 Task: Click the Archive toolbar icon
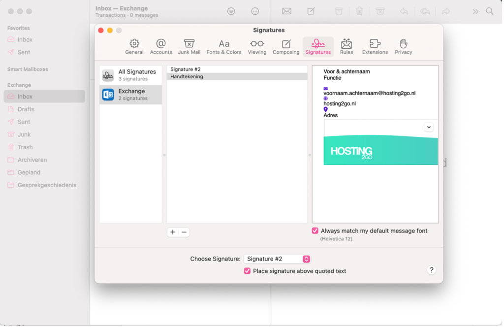click(x=339, y=12)
